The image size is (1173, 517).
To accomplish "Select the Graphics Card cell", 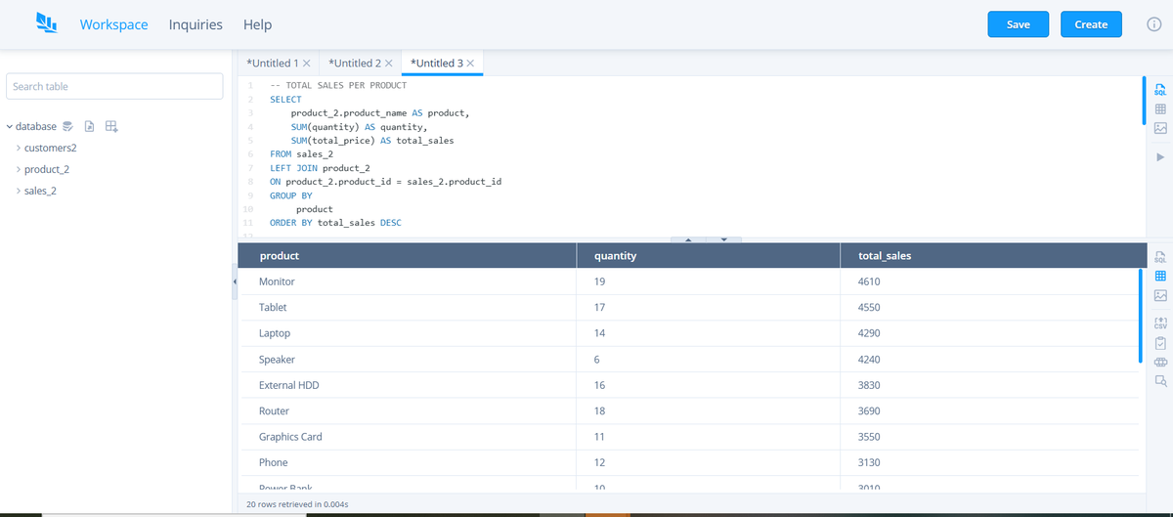I will pos(409,437).
